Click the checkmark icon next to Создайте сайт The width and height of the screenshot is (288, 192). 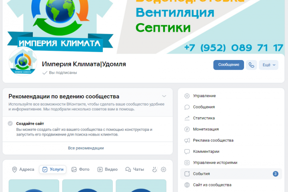(x=10, y=124)
